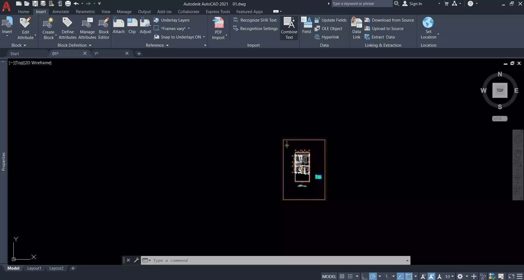Insert a Field
The image size is (524, 280).
[306, 25]
